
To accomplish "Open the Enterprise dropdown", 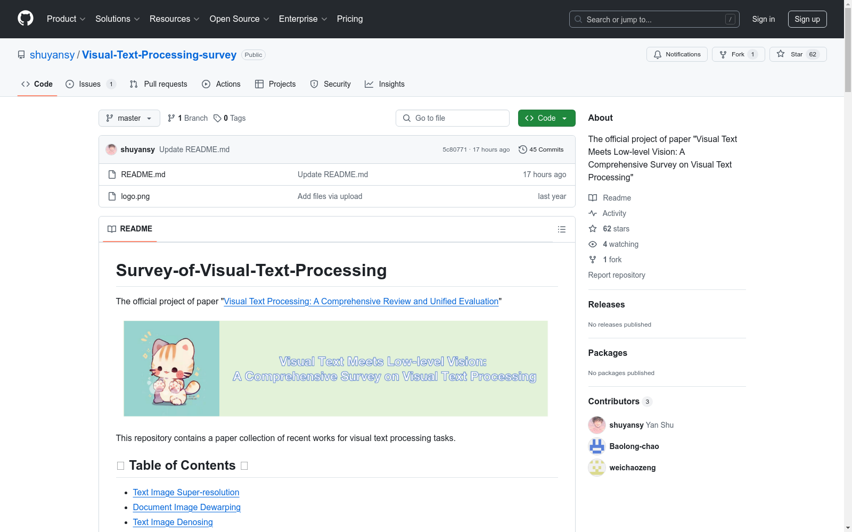I will coord(303,19).
